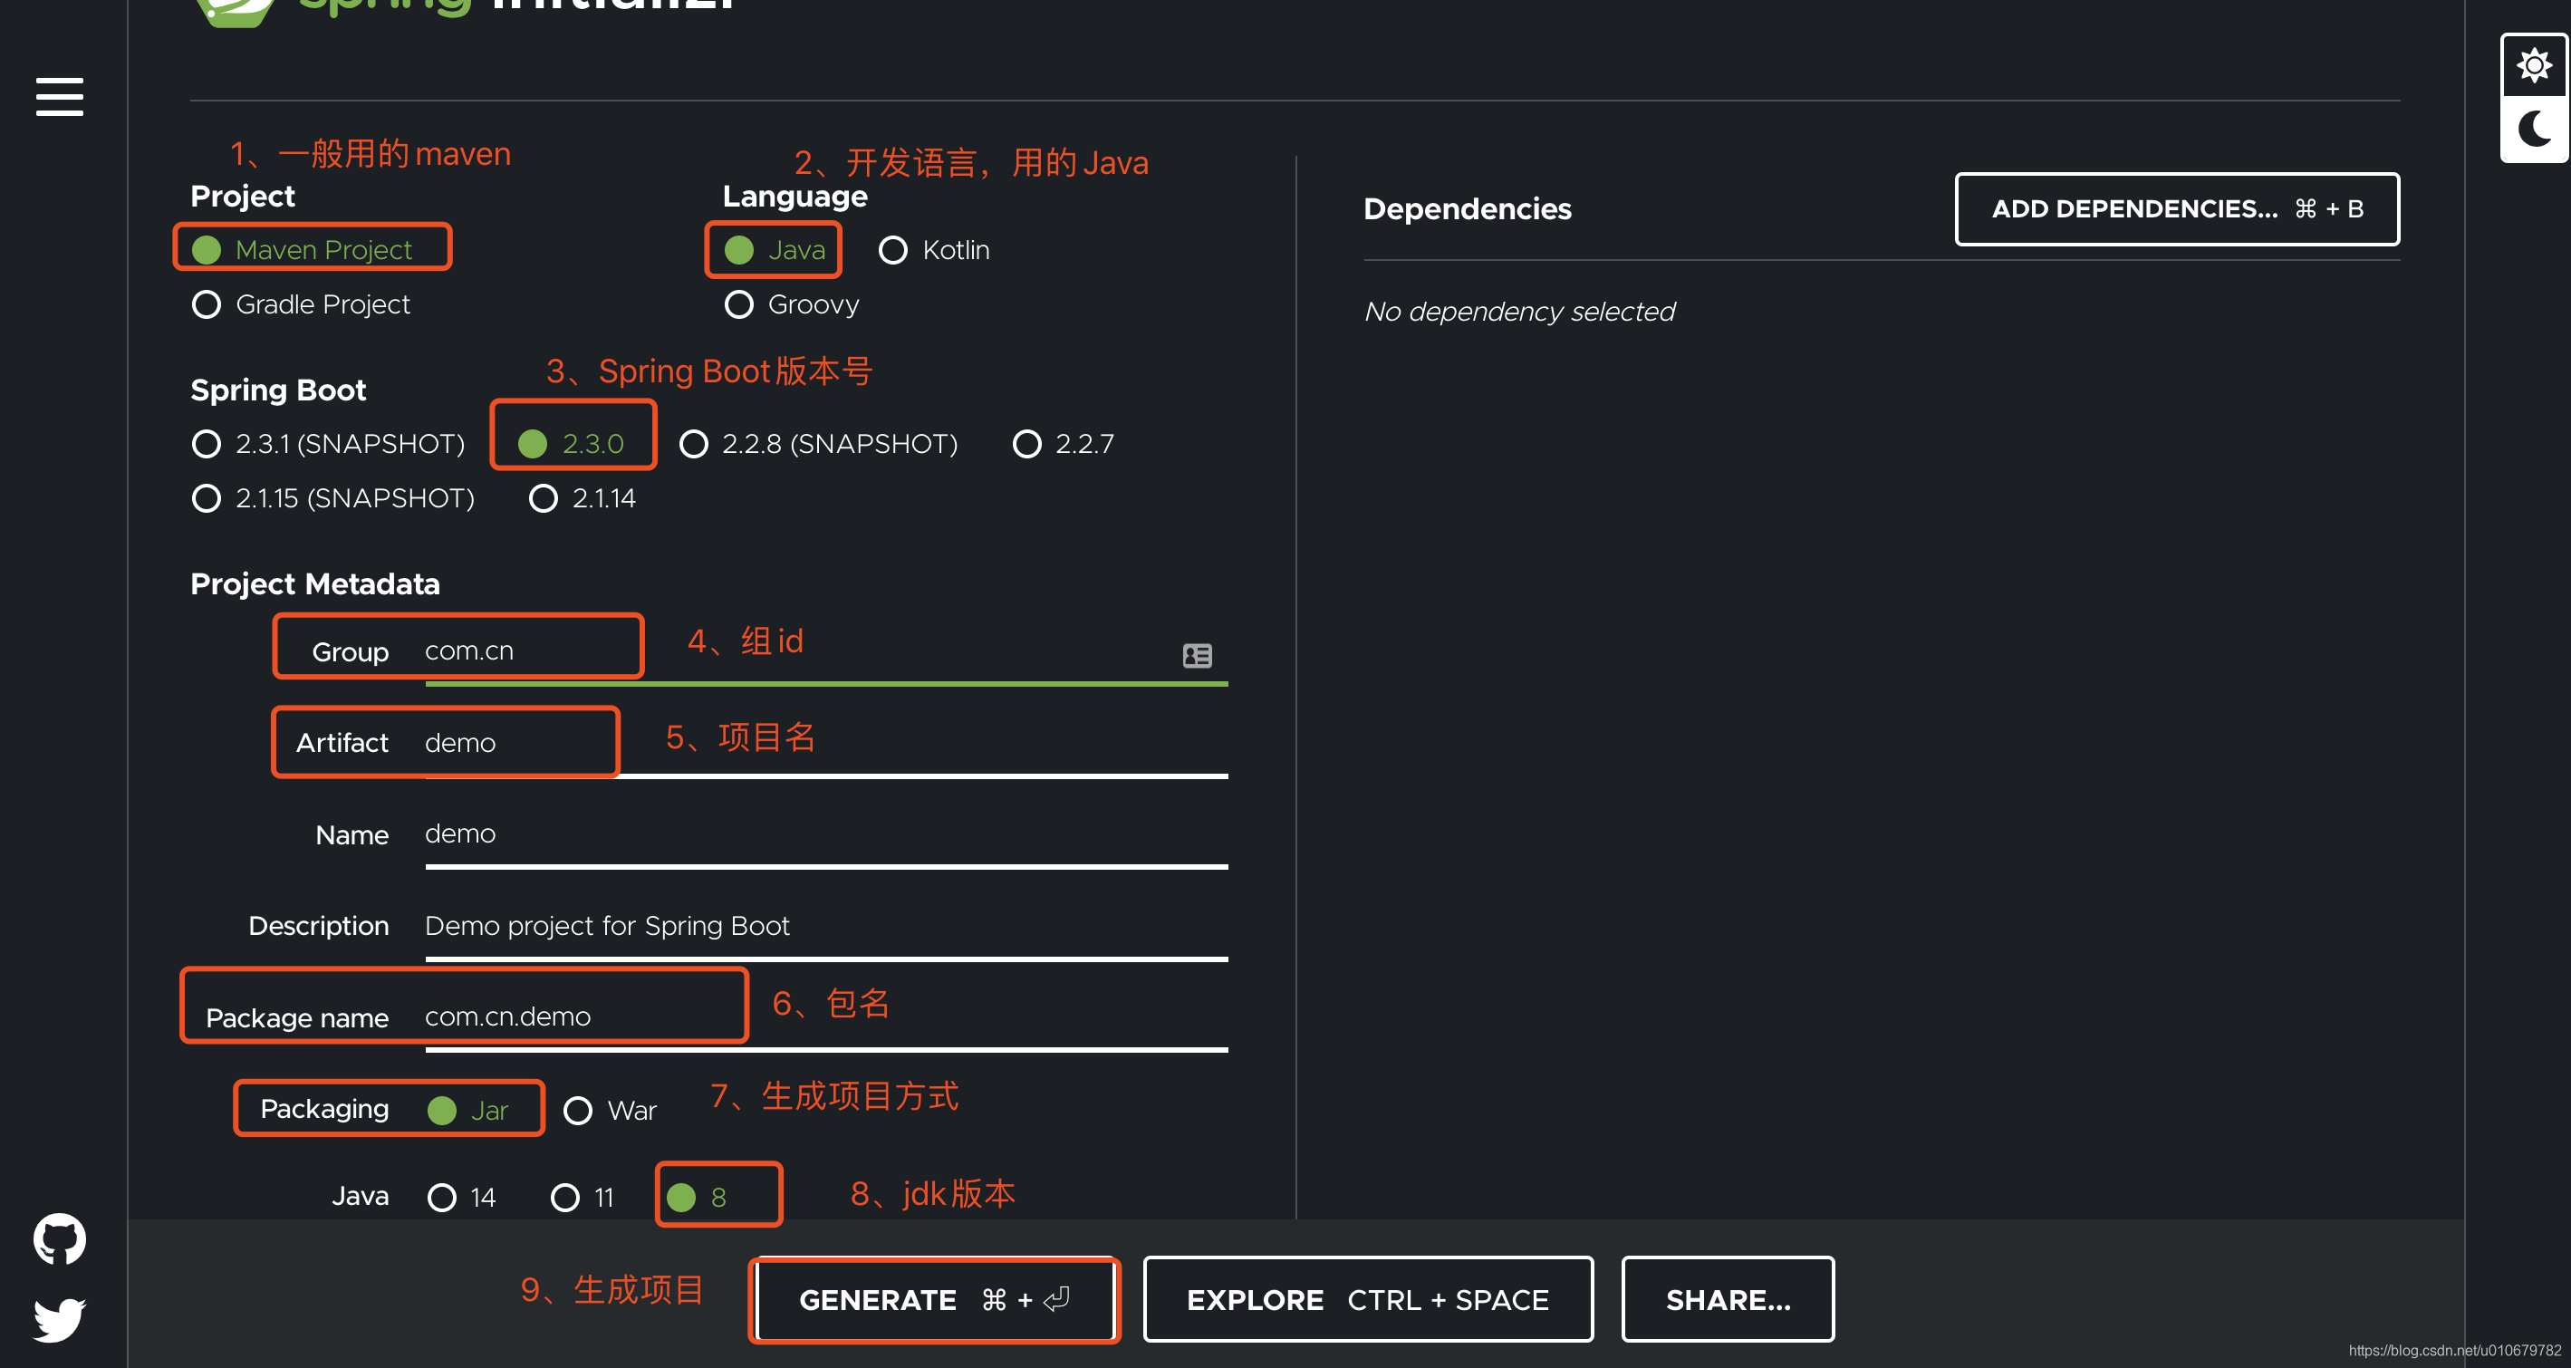Screen dimensions: 2571x1368
Task: Open the GitHub link icon
Action: tap(60, 1238)
